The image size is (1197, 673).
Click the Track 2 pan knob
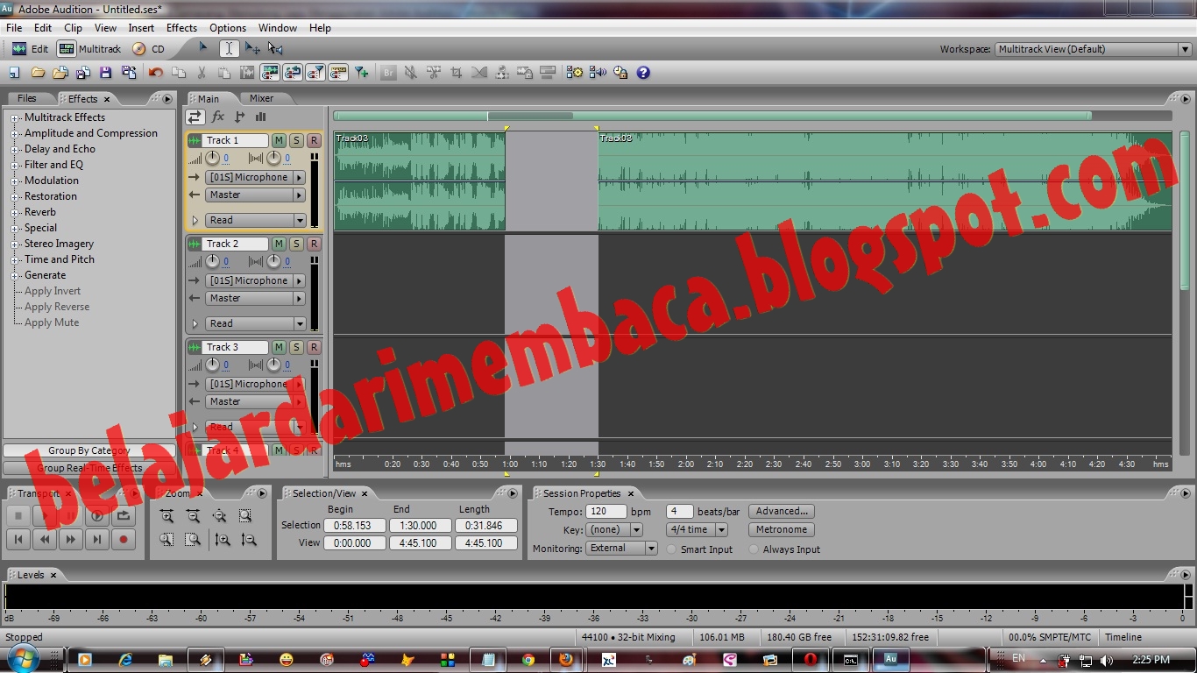point(273,262)
